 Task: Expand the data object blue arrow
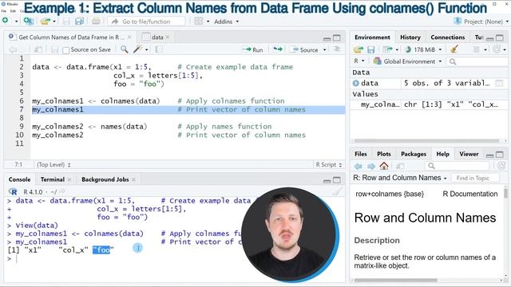click(356, 83)
